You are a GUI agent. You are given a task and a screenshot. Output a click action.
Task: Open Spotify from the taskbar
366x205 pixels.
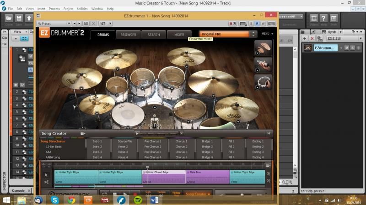click(138, 200)
